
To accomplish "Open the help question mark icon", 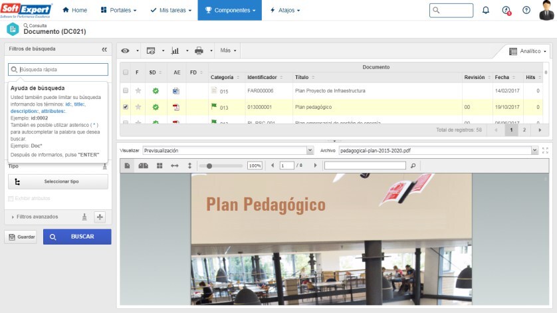I will [526, 11].
